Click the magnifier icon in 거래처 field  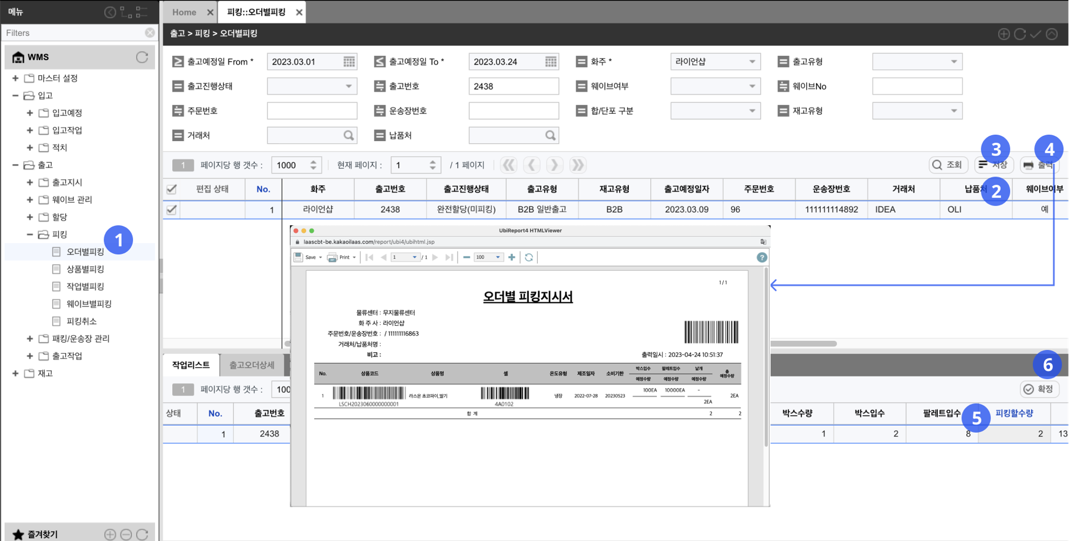(x=349, y=136)
